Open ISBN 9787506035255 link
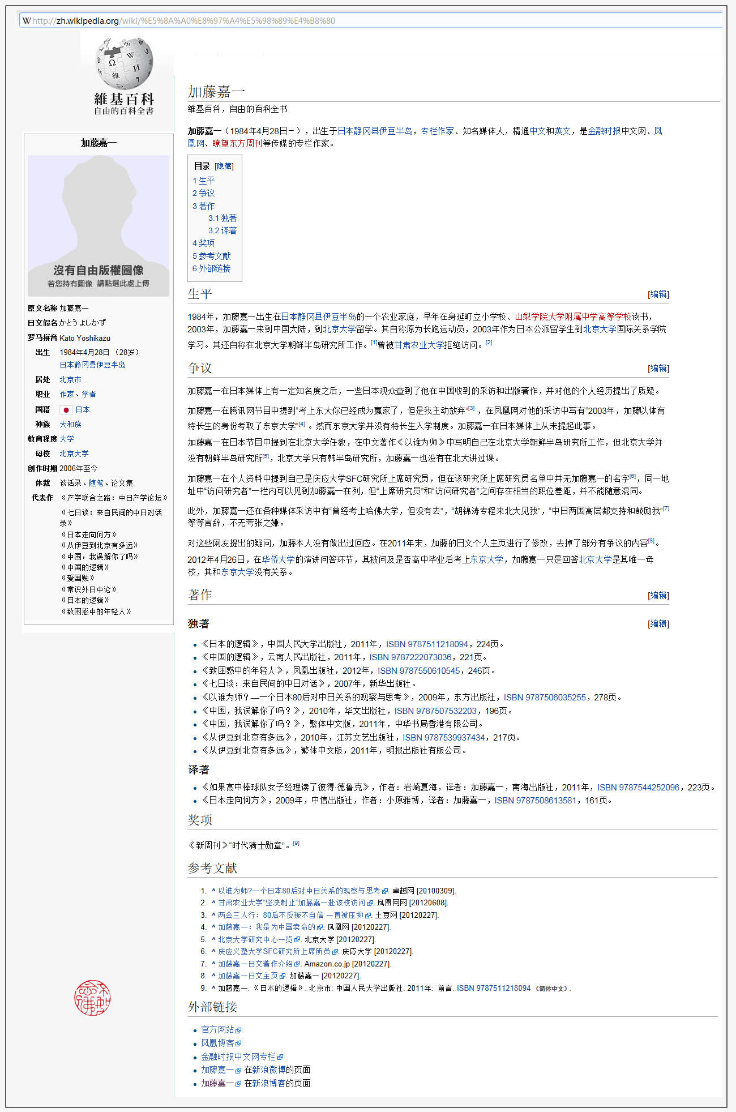This screenshot has width=736, height=1112. pyautogui.click(x=545, y=697)
